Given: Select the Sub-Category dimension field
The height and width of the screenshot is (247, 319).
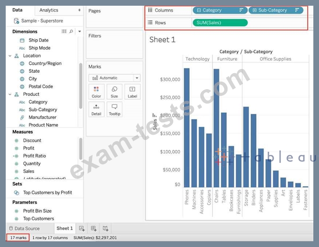Looking at the screenshot, I should tap(43, 110).
